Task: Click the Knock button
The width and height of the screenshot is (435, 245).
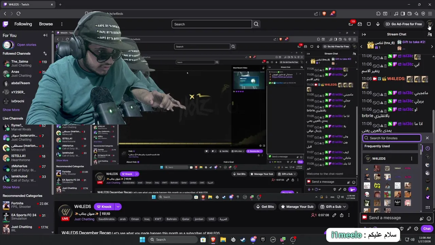Action: coord(104,207)
